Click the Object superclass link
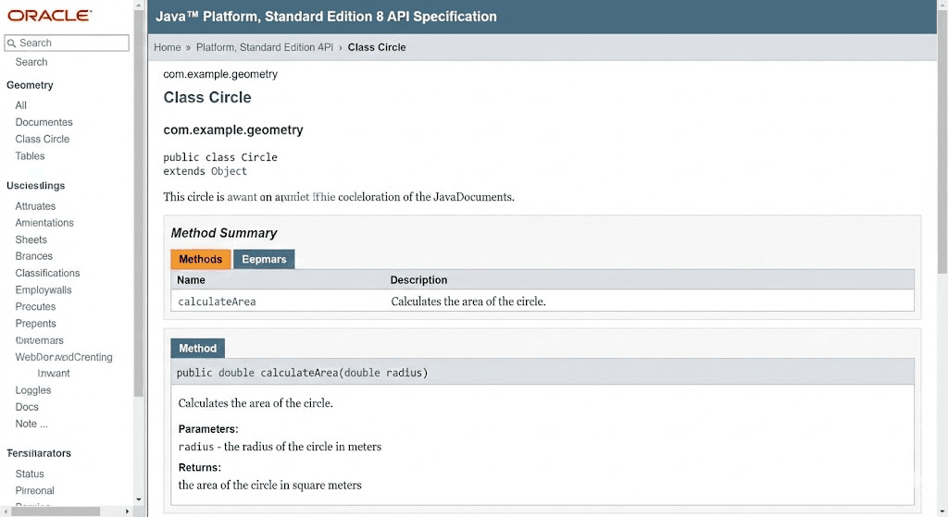 (229, 171)
